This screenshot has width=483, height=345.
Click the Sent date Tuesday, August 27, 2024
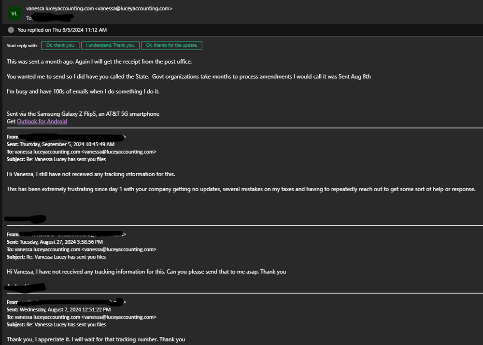click(55, 241)
